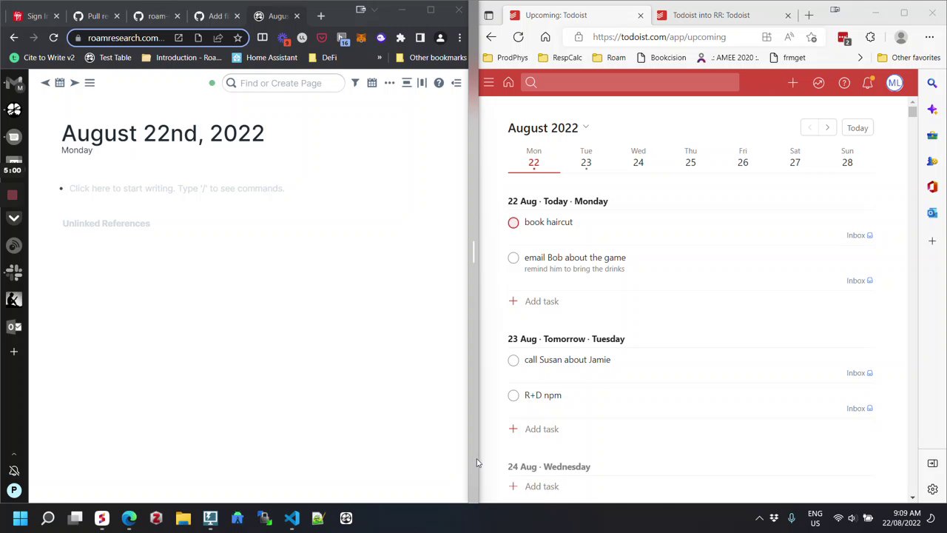The height and width of the screenshot is (533, 947).
Task: Click the Pocket extension icon in Chrome
Action: click(322, 38)
